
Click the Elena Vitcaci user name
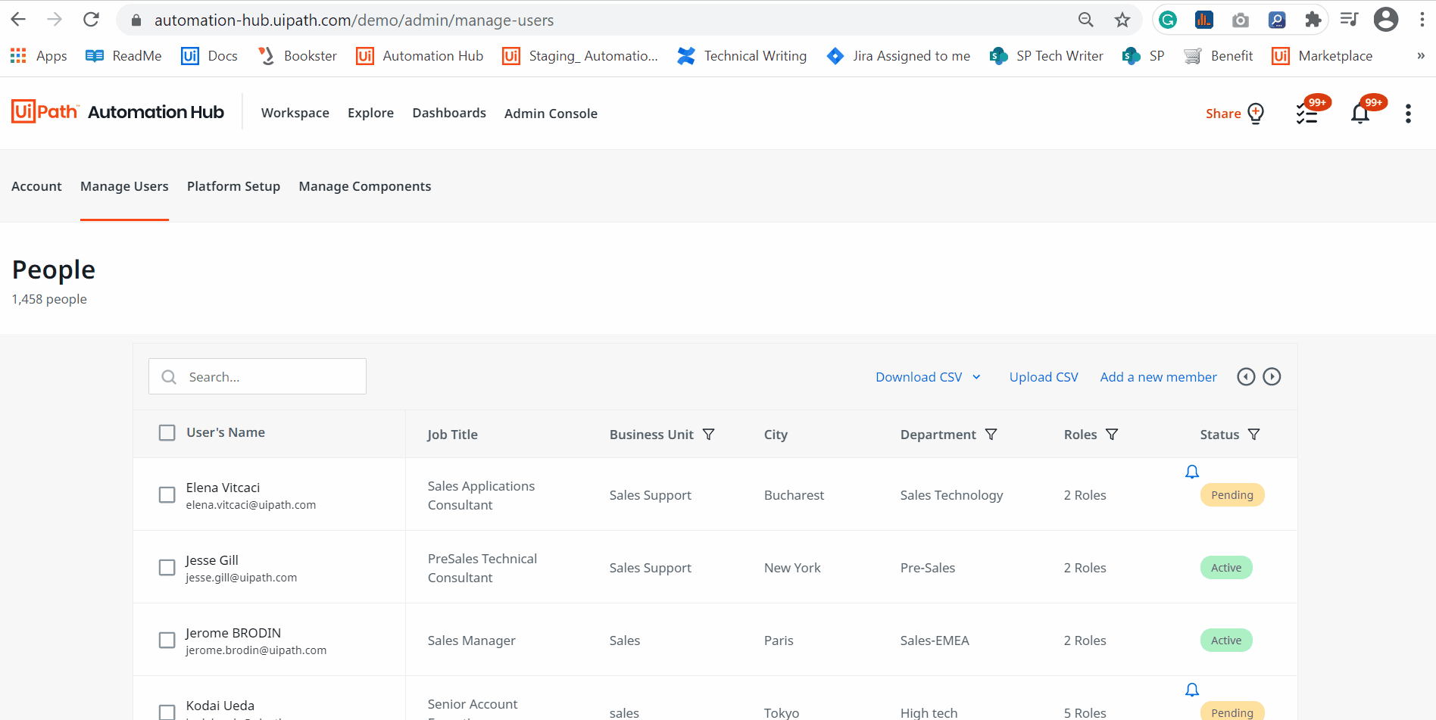(x=223, y=488)
